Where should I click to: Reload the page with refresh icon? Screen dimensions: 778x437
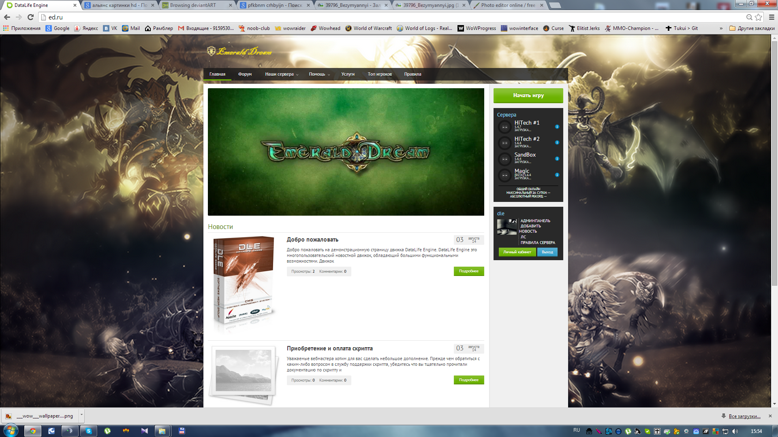click(x=30, y=17)
